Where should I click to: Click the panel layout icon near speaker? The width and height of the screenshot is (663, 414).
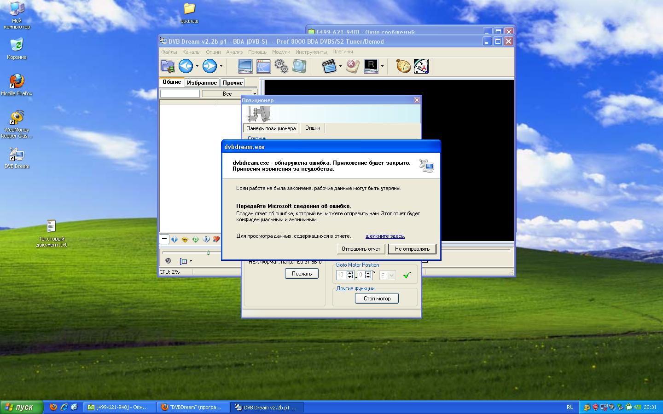coord(184,261)
